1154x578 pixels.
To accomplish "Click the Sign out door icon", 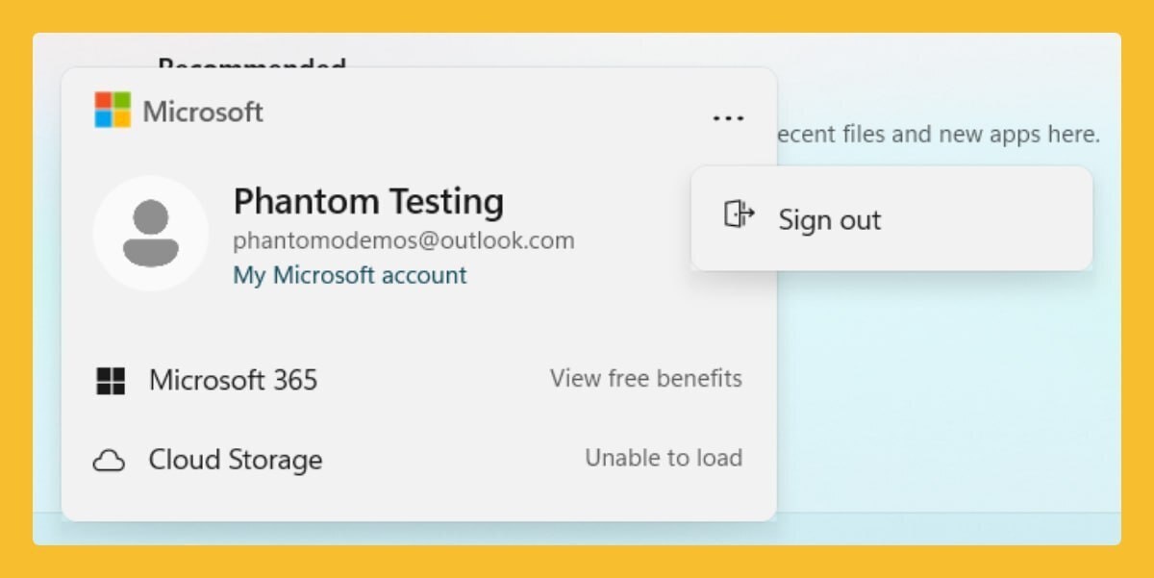I will (738, 215).
